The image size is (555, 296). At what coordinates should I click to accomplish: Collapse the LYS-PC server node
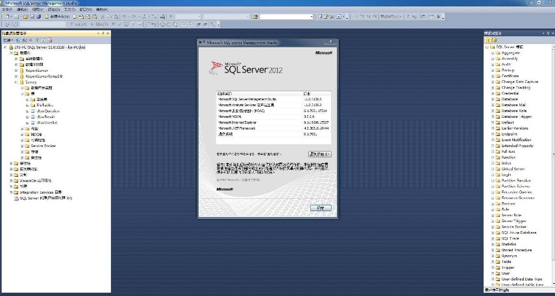click(x=5, y=47)
